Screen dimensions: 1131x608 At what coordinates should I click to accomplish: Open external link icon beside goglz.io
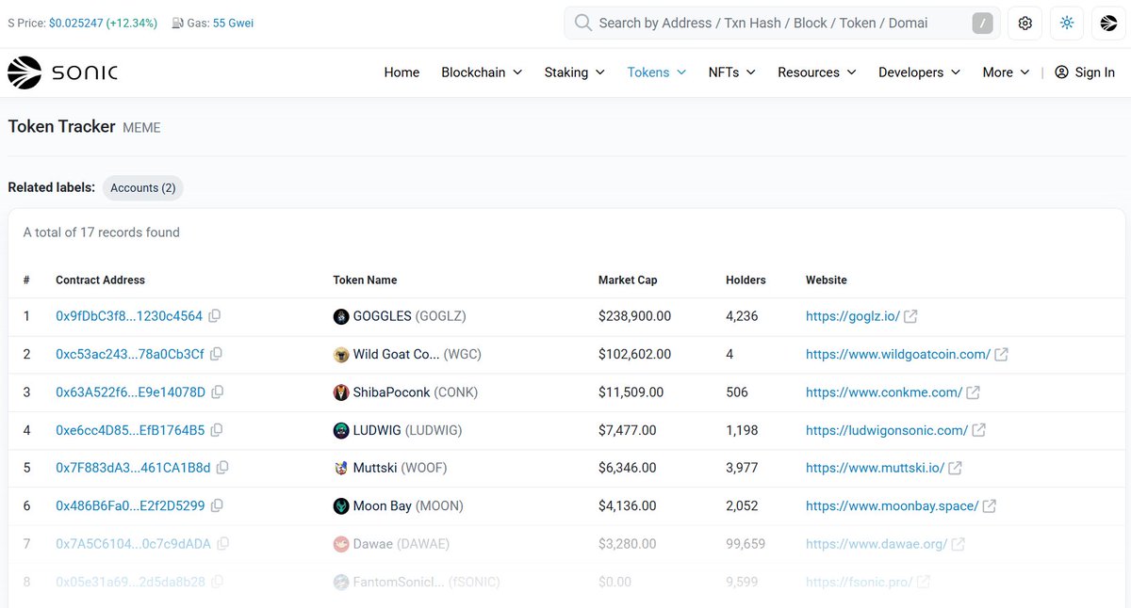pyautogui.click(x=910, y=316)
